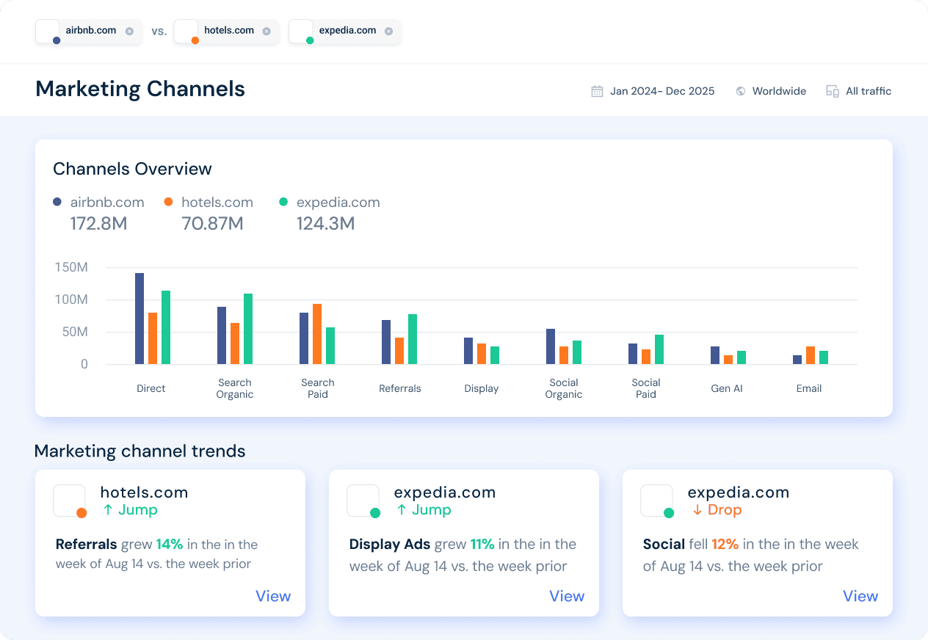This screenshot has width=928, height=640.
Task: Select hotels.com legend label in chart
Action: click(x=217, y=202)
